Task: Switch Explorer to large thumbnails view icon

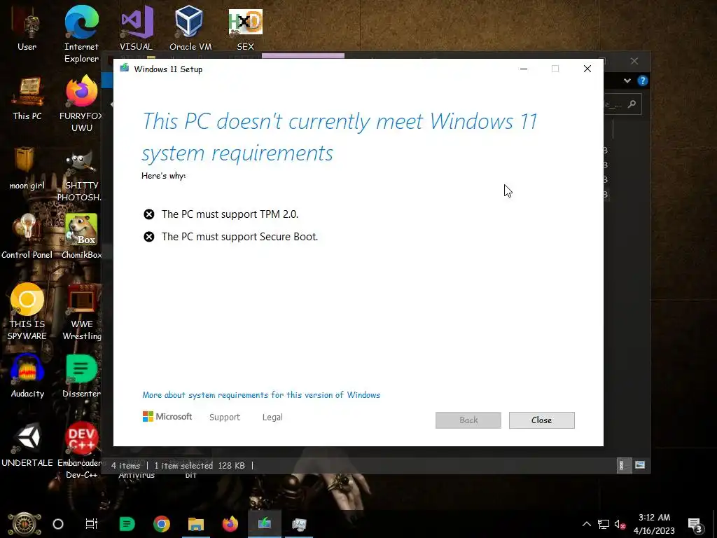Action: [640, 465]
